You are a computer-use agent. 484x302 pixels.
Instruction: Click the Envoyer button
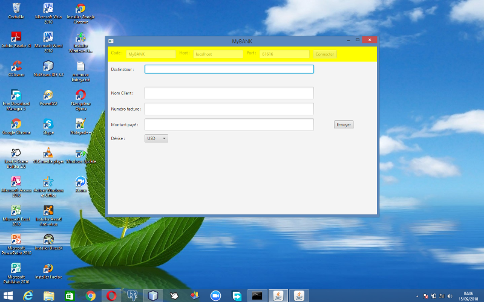coord(344,124)
